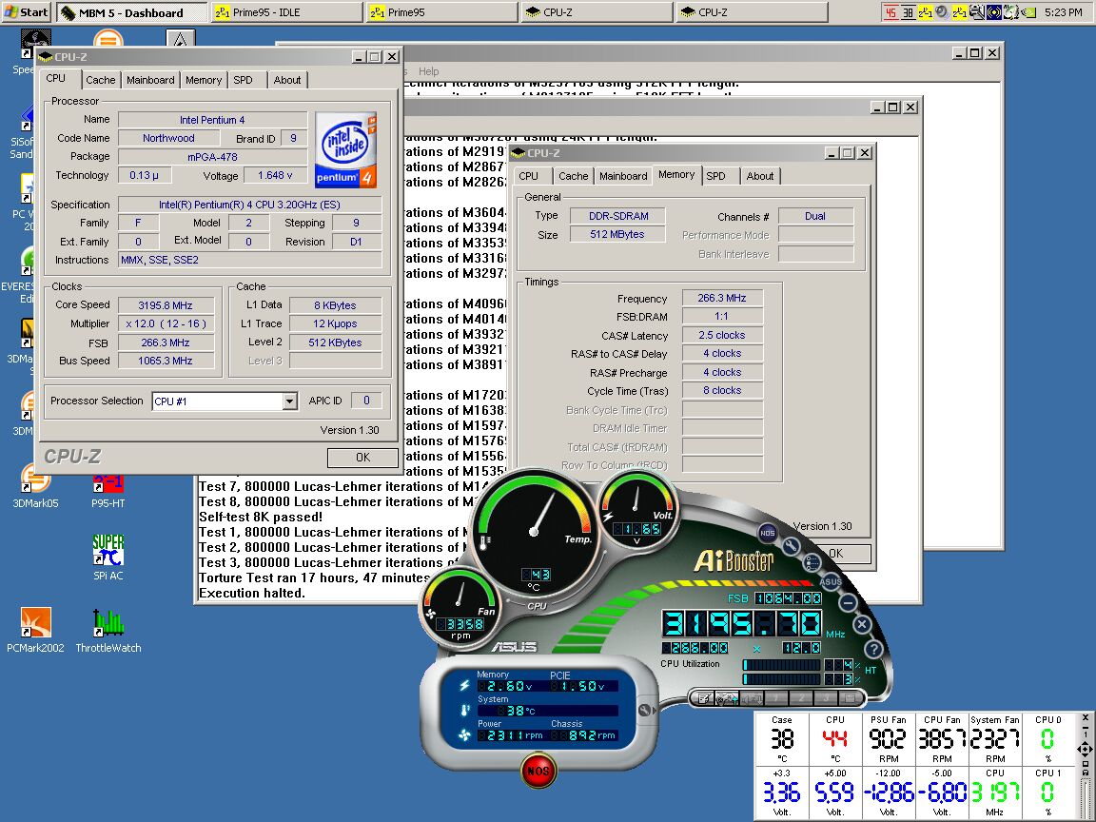Open About tab in front CPU-Z window

click(x=287, y=80)
